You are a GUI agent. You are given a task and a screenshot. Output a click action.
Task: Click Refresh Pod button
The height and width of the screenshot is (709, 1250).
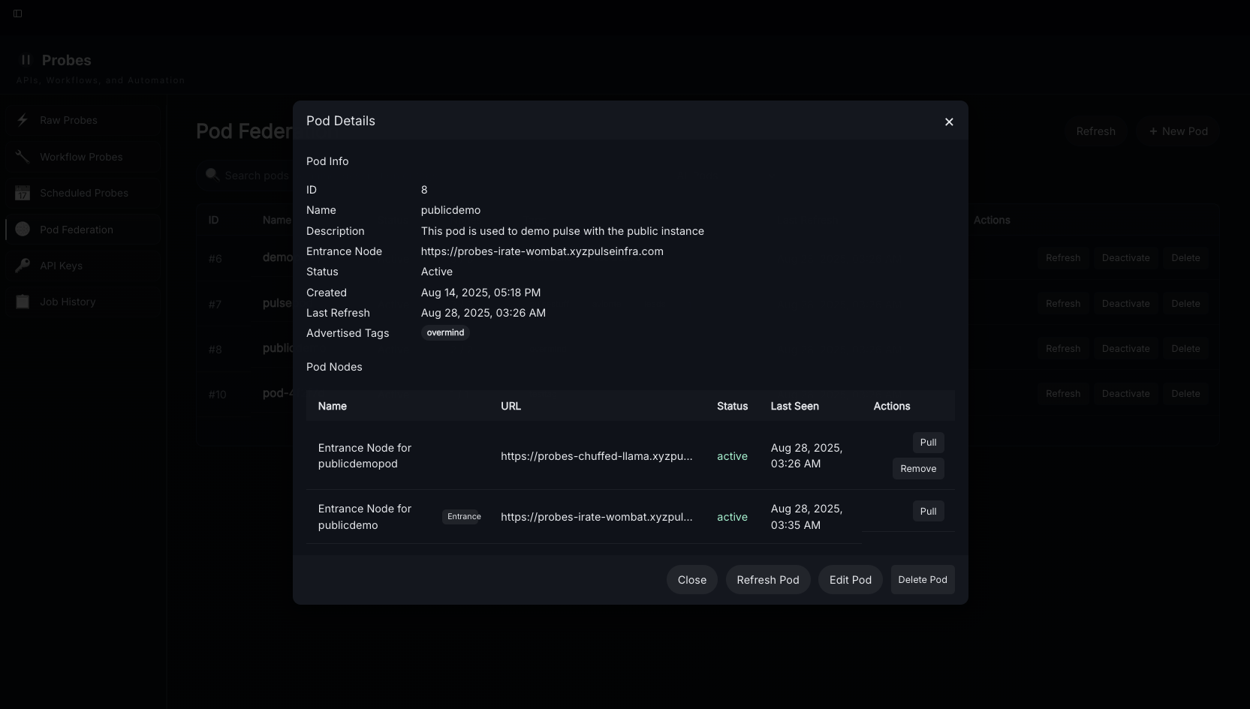pos(767,580)
